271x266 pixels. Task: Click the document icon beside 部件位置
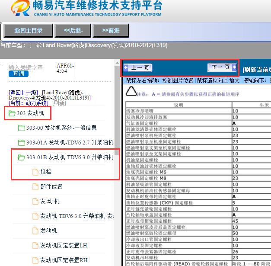(35, 186)
